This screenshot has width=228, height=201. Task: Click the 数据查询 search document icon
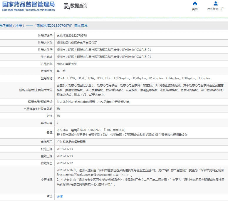[x=67, y=6]
